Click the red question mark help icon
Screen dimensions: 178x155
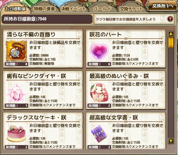coord(170,19)
